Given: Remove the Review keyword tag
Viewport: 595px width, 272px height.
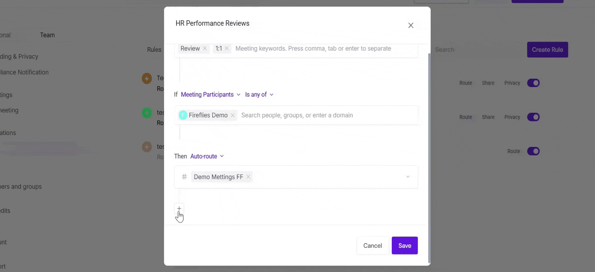Looking at the screenshot, I should point(205,48).
